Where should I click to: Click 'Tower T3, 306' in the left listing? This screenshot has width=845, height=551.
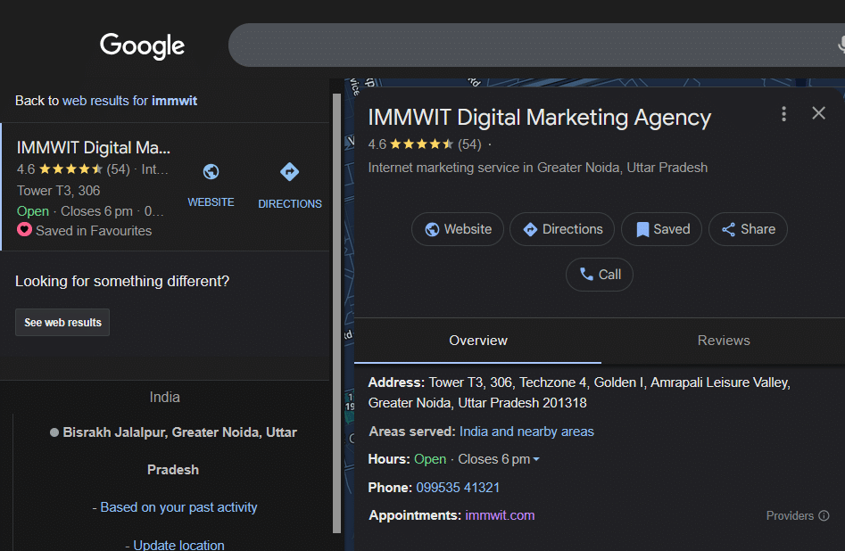[58, 191]
